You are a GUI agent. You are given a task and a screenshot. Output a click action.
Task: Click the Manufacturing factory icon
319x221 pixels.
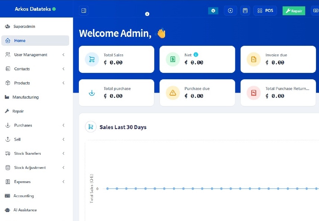7,97
